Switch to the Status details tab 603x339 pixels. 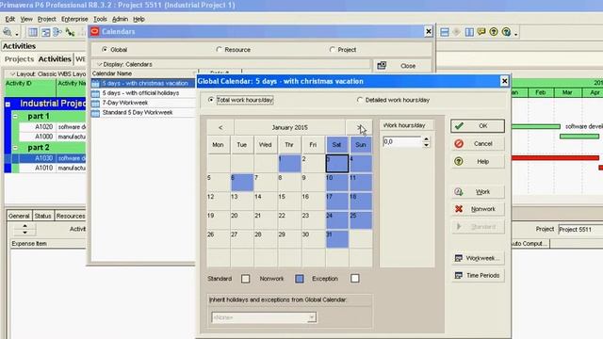[x=42, y=216]
